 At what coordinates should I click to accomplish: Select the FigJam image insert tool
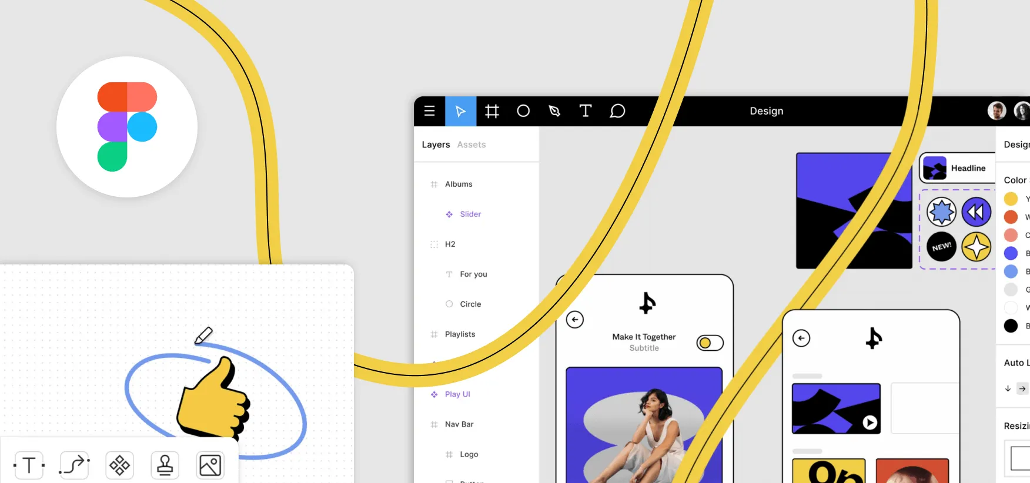[210, 465]
